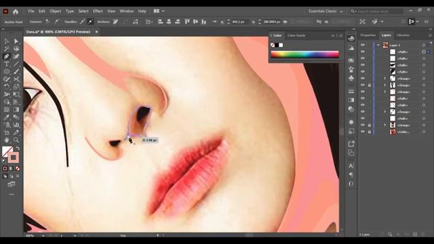Open the Effect menu
This screenshot has width=434, height=244.
coord(98,11)
